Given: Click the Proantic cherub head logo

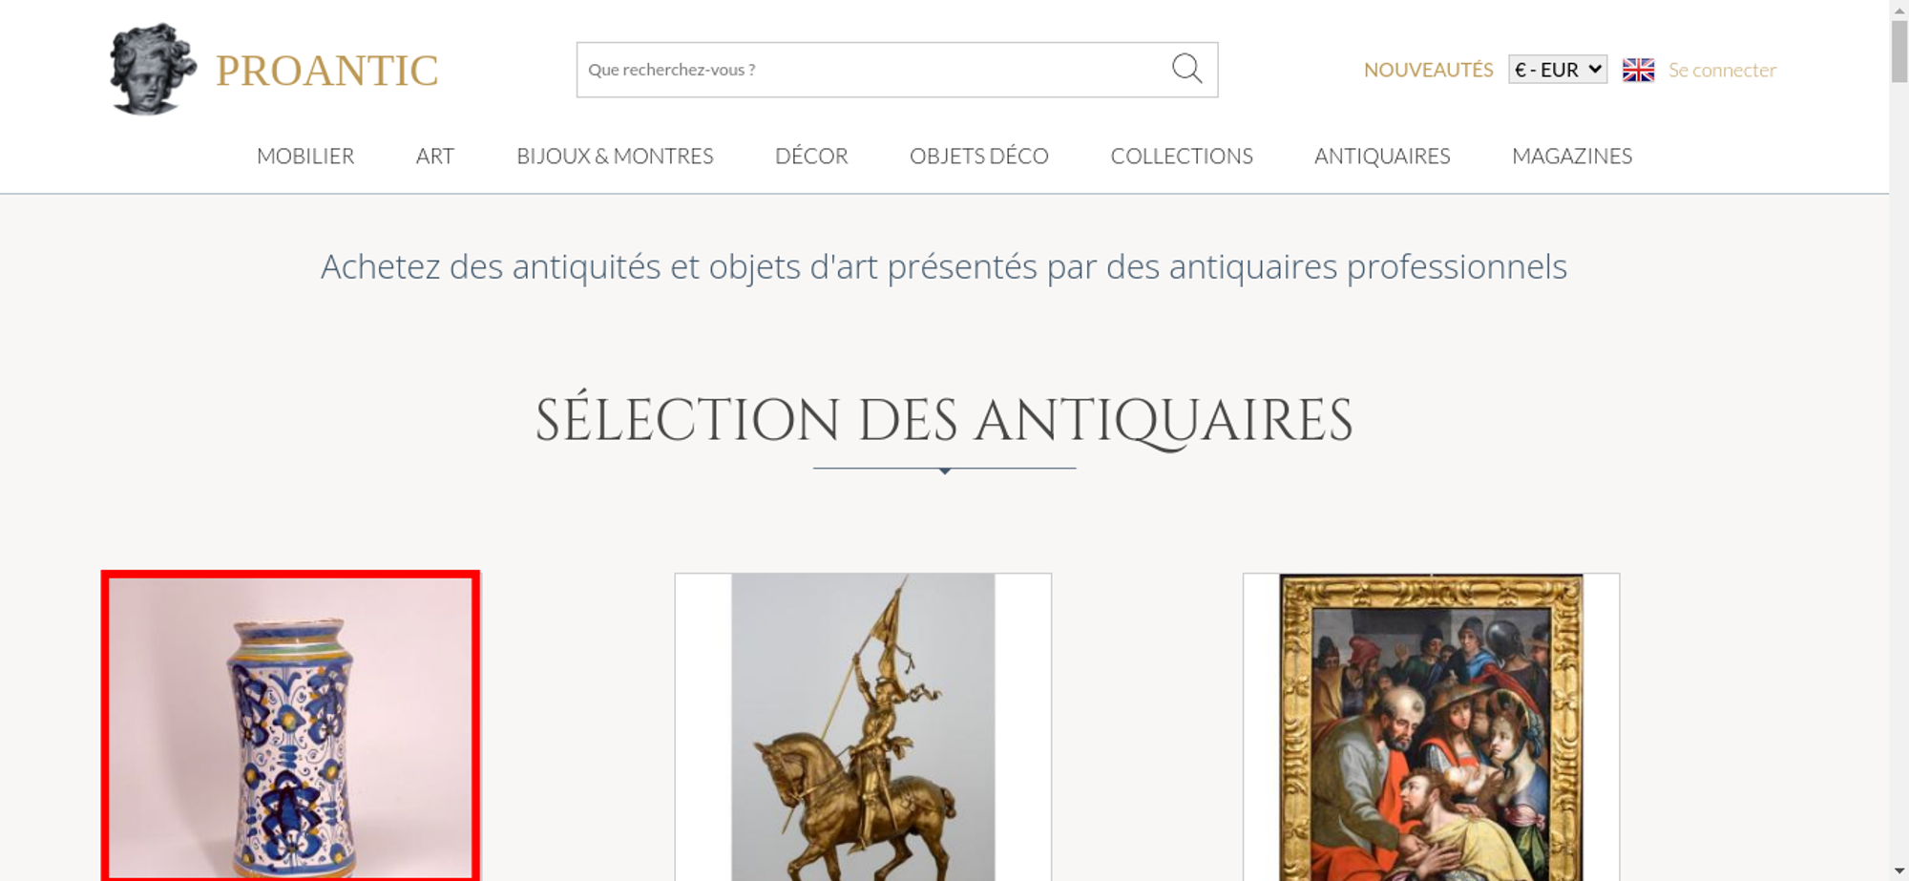Looking at the screenshot, I should 153,69.
